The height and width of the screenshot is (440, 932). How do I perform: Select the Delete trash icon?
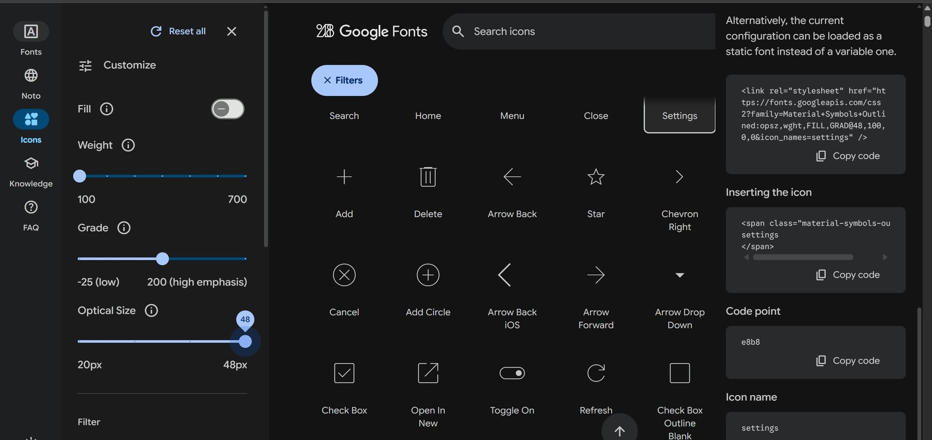pyautogui.click(x=428, y=177)
